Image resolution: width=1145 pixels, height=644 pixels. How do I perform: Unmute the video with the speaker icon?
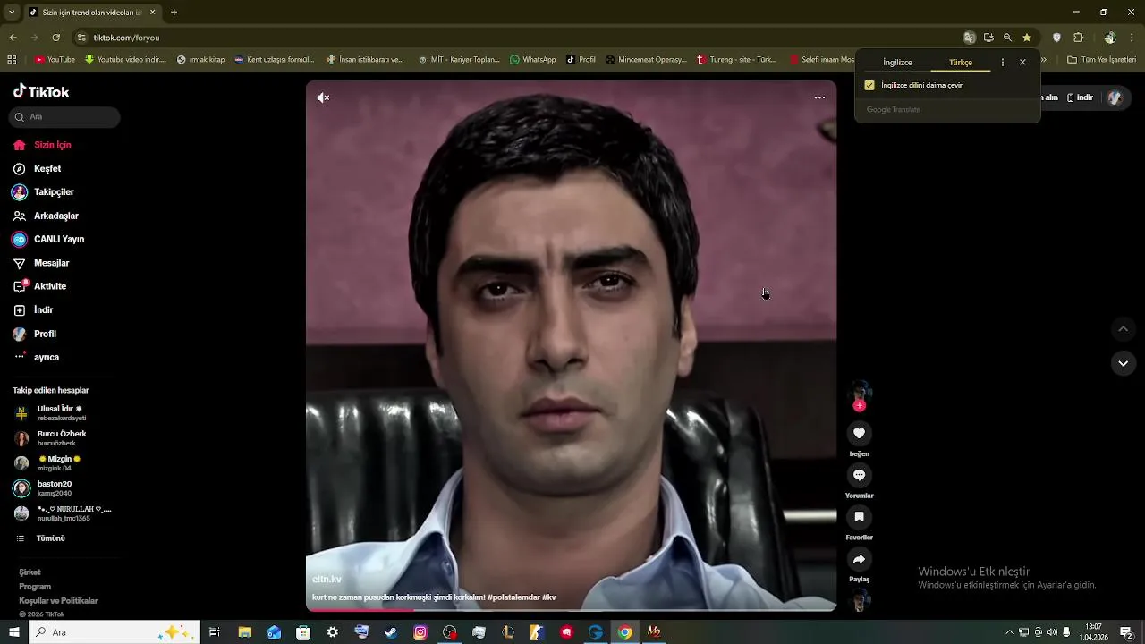[324, 98]
